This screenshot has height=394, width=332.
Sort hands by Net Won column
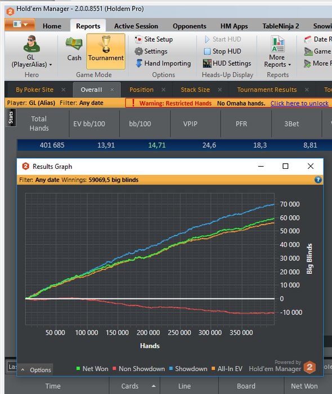coord(304,386)
